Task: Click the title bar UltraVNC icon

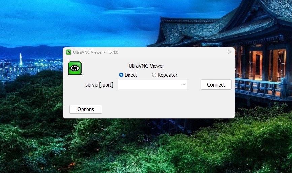Action: 68,52
